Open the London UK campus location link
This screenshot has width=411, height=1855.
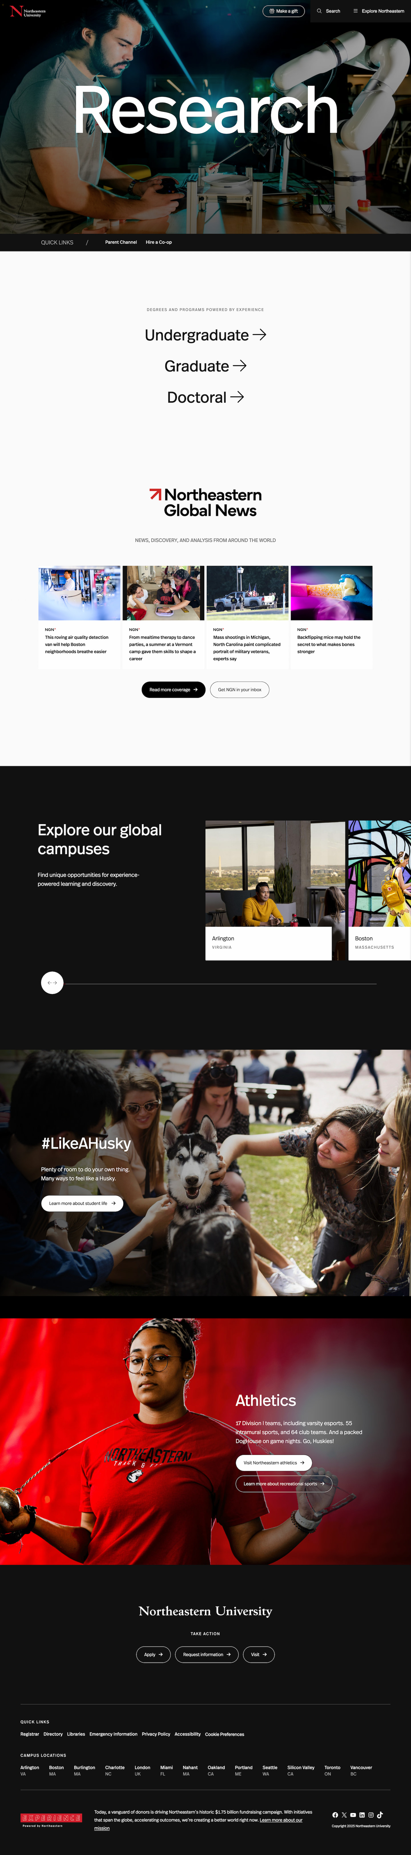click(142, 1770)
